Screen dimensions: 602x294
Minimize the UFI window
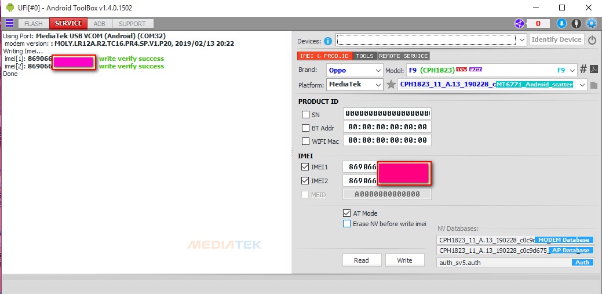point(536,8)
